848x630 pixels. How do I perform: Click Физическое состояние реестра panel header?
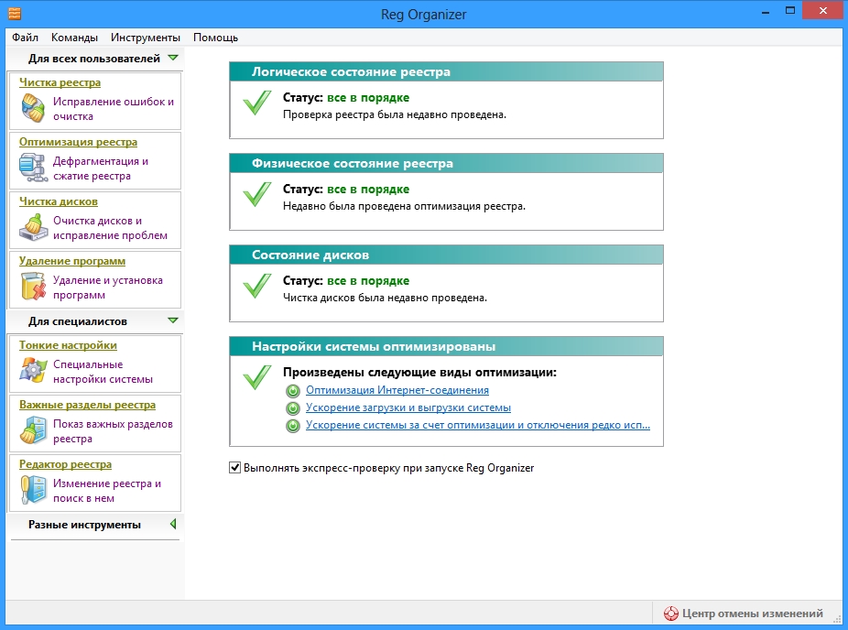coord(446,163)
